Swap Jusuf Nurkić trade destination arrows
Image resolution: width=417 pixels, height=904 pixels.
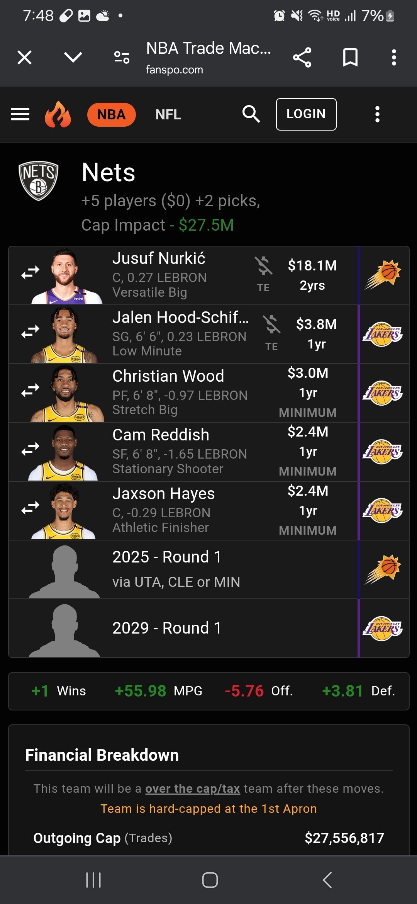point(30,272)
